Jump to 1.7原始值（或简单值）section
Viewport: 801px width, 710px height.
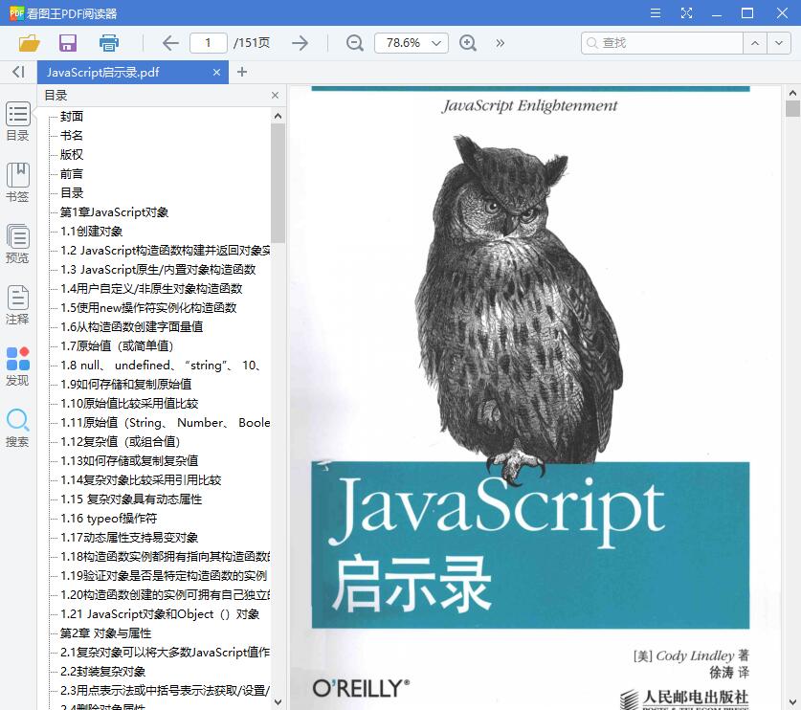point(117,346)
